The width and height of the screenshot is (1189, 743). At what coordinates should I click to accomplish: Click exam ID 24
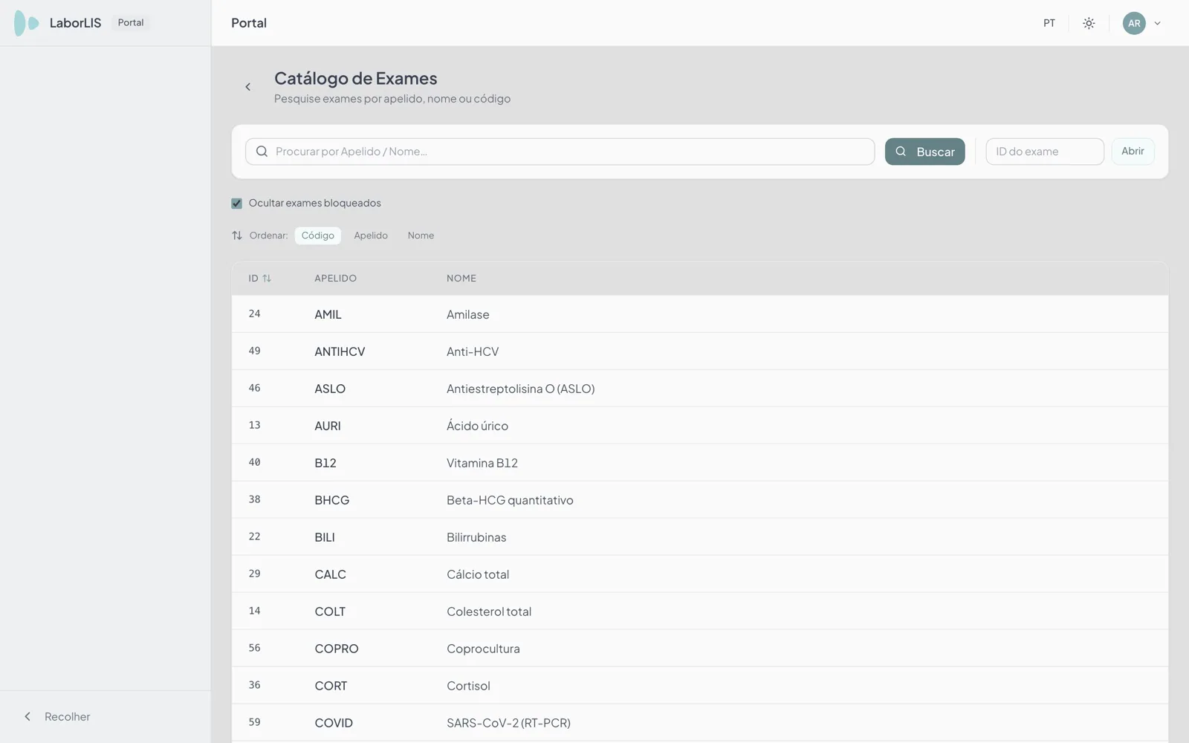[x=255, y=314]
